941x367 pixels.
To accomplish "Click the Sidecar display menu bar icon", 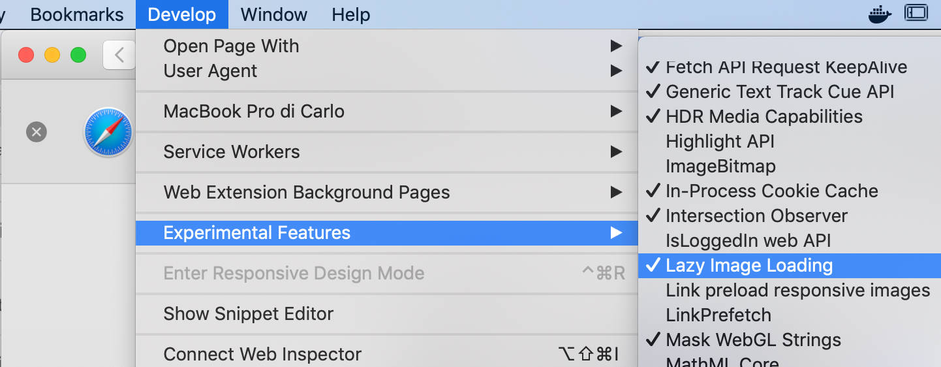I will point(916,14).
